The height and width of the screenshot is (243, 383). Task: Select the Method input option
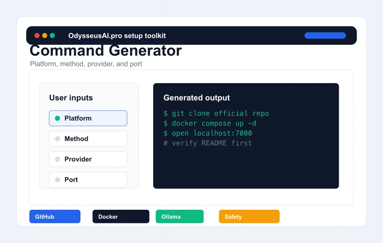coord(88,139)
